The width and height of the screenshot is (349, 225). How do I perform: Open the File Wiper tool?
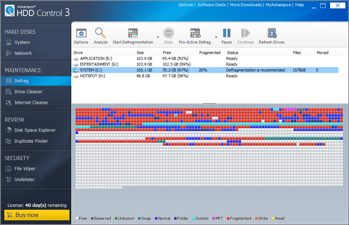[x=25, y=169]
